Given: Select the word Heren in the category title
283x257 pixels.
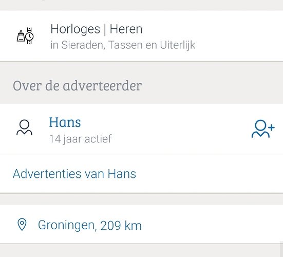Looking at the screenshot, I should pyautogui.click(x=126, y=29).
